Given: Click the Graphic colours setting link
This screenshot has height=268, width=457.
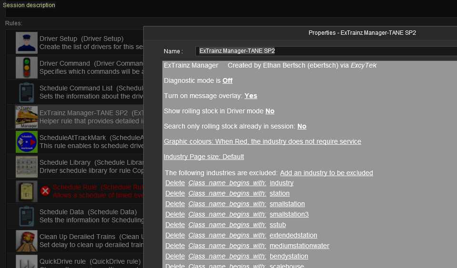Looking at the screenshot, I should tap(262, 141).
